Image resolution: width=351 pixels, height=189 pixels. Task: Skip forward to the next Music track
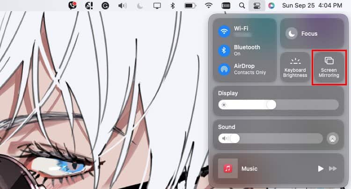333,168
